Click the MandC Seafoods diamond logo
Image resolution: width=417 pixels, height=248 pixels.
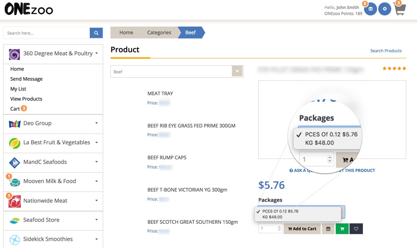pyautogui.click(x=14, y=162)
